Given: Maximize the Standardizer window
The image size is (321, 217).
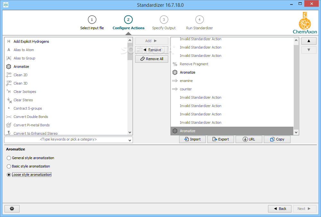Looking at the screenshot, I should [300, 4].
